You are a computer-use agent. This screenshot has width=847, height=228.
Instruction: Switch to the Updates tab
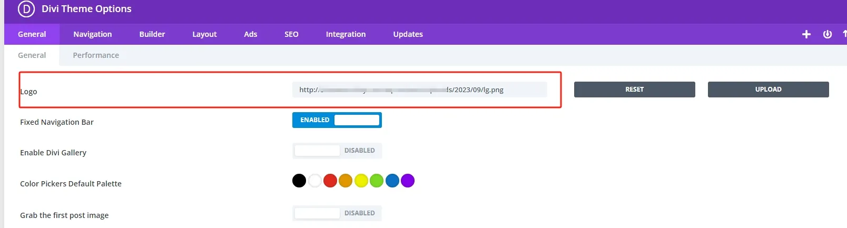coord(408,34)
